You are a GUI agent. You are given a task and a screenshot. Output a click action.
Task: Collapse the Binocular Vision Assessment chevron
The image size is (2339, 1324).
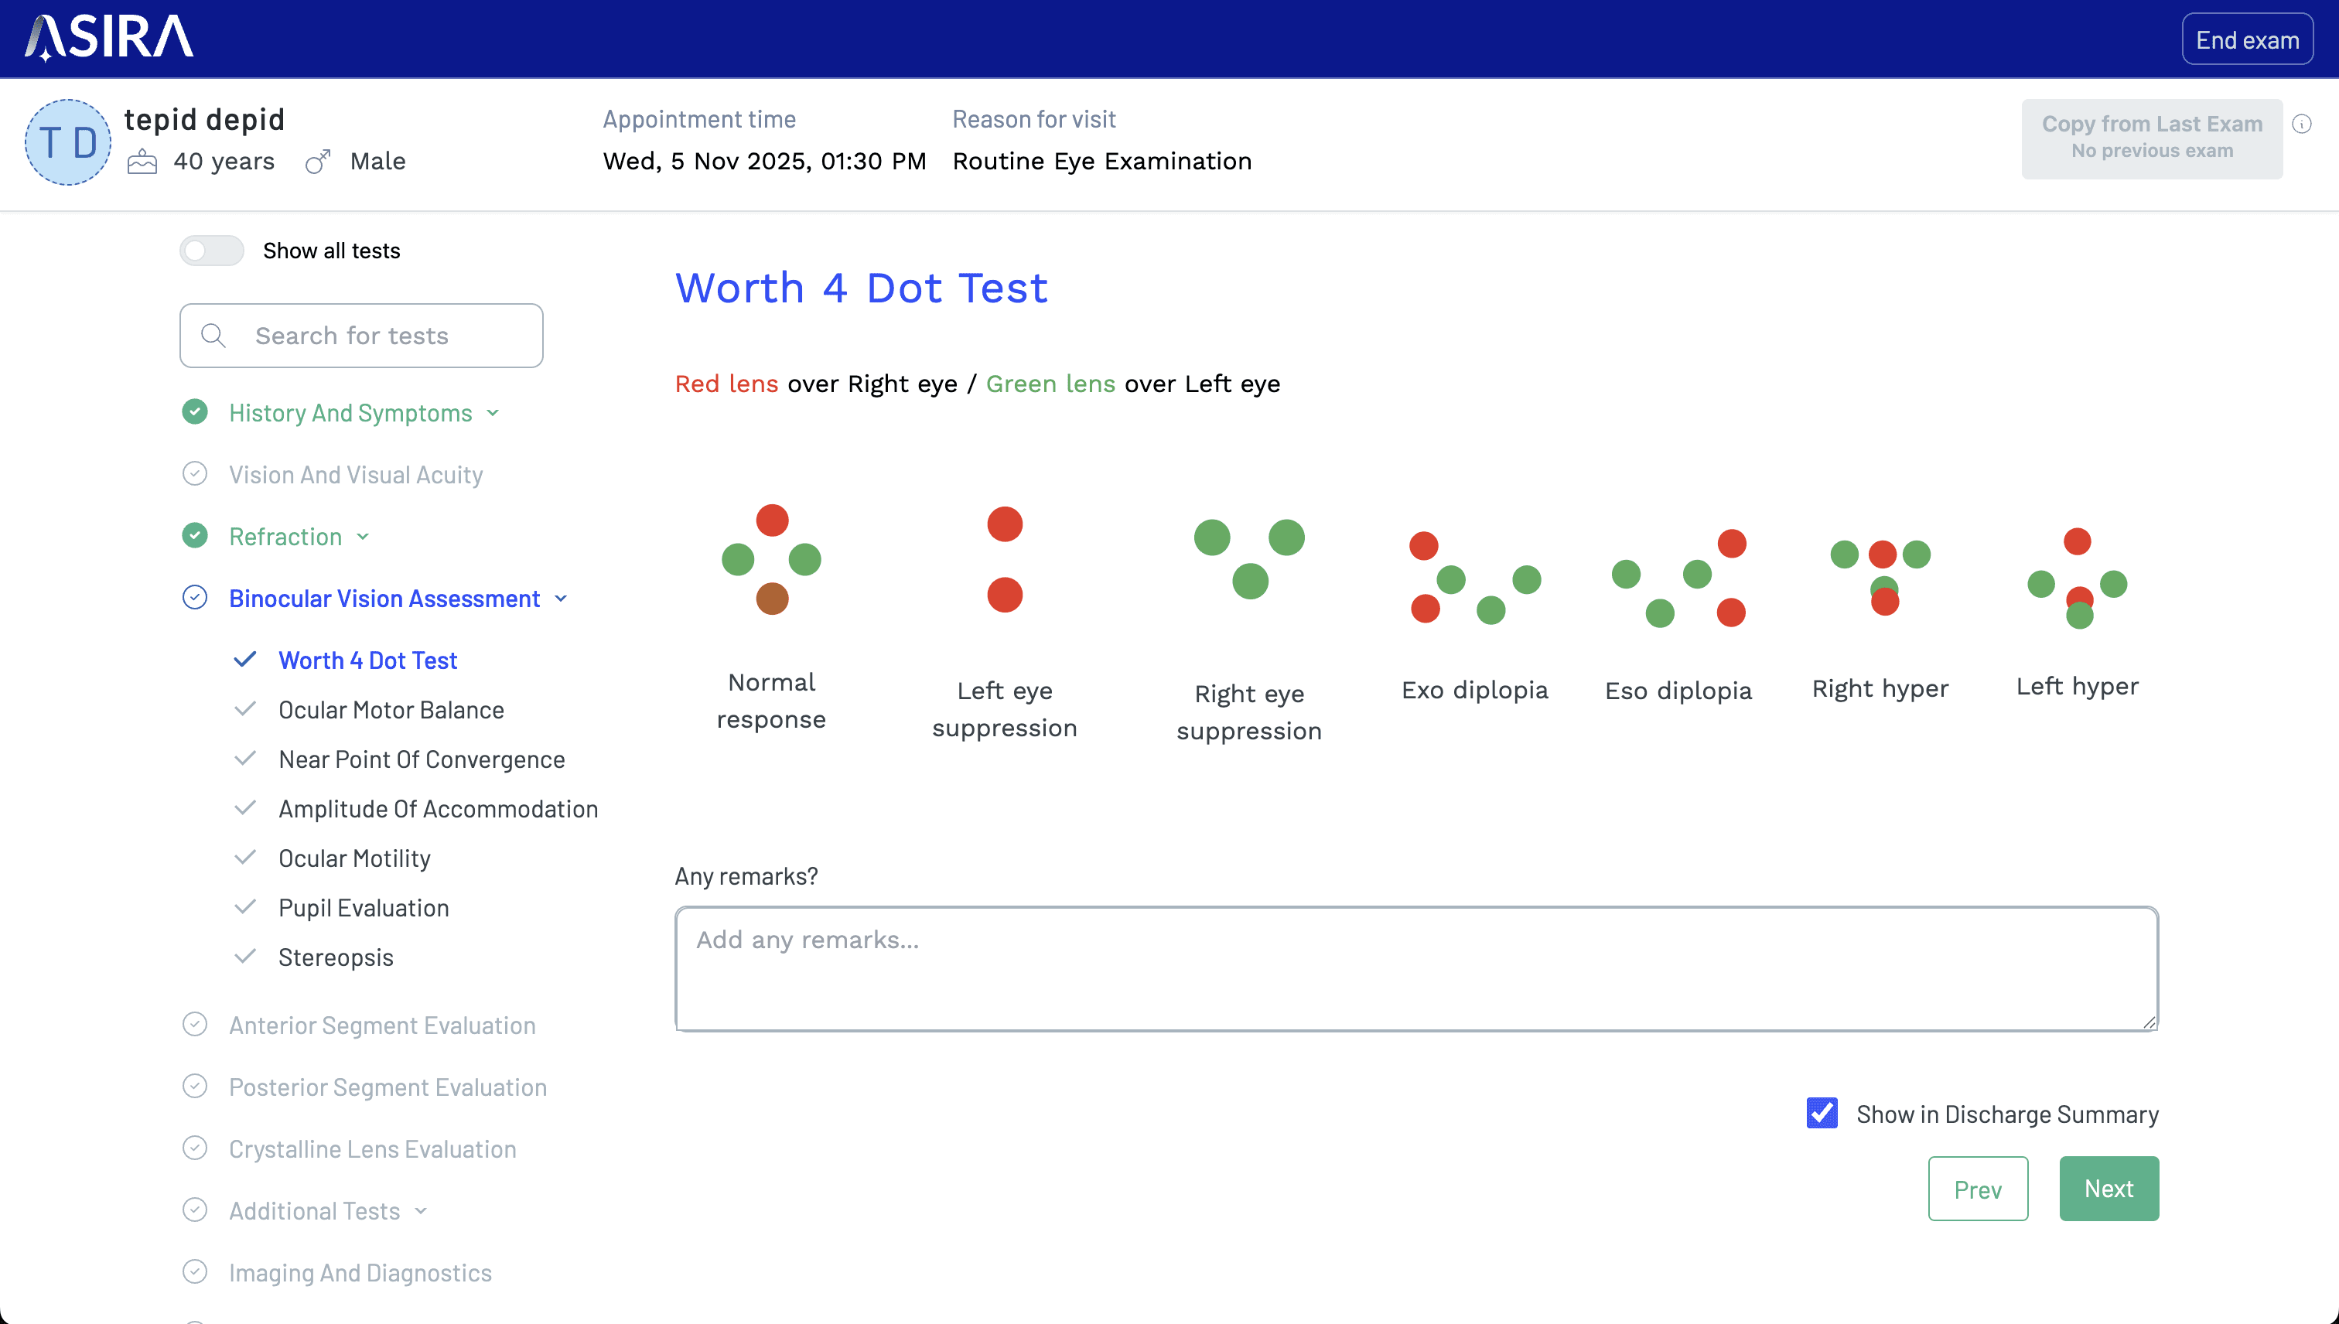coord(561,599)
